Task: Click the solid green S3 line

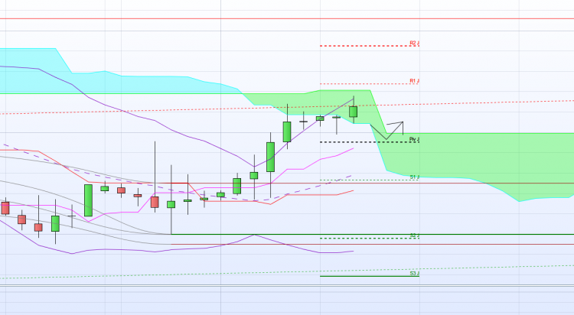Action: tap(370, 276)
